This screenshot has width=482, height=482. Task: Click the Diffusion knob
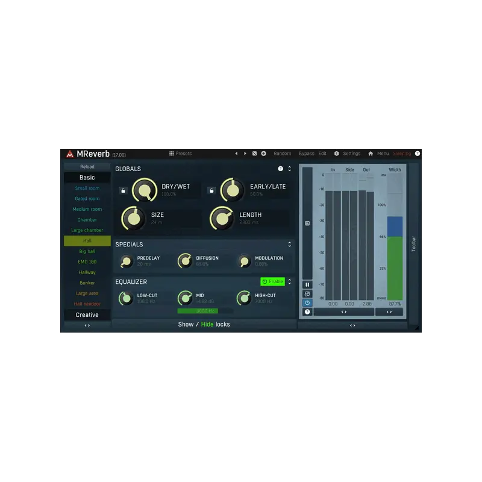[x=186, y=261]
